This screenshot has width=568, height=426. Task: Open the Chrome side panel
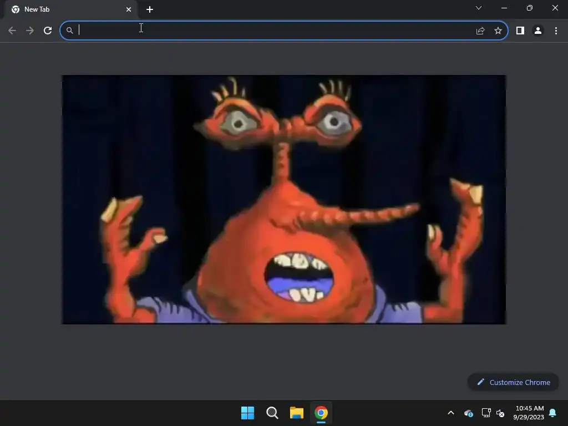point(520,31)
